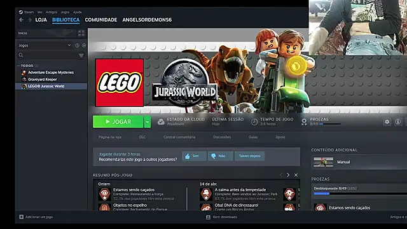Open the ANGELSORDEMONS6 profile tab
This screenshot has height=229, width=407.
[147, 20]
